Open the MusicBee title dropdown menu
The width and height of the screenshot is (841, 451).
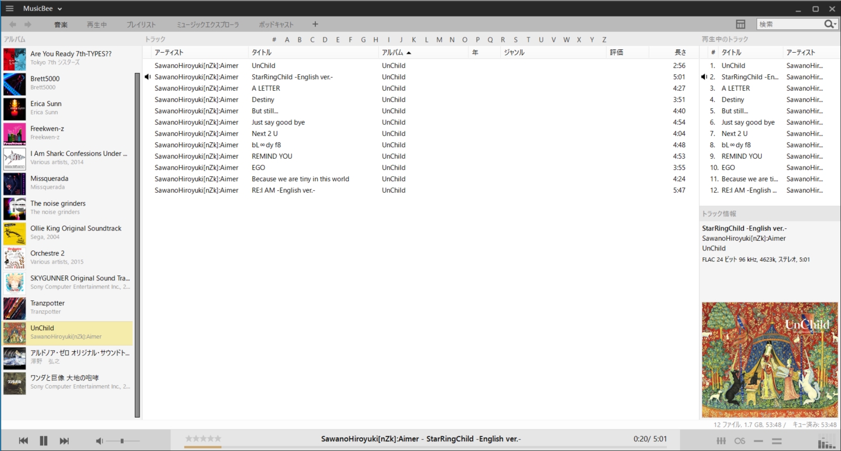pyautogui.click(x=43, y=8)
